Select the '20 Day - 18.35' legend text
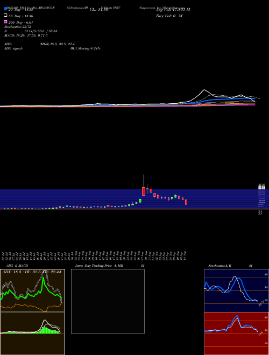 (x=21, y=10)
